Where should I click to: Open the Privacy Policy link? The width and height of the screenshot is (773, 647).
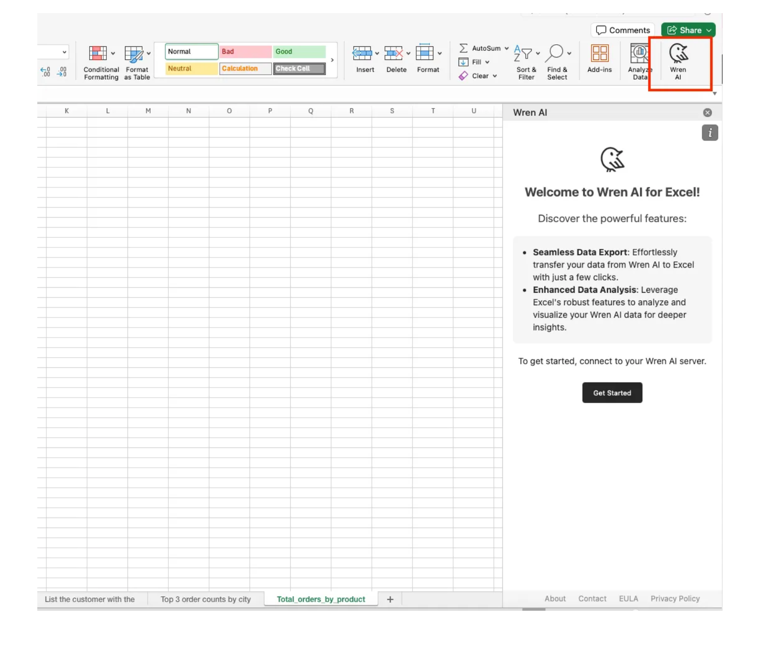point(675,599)
